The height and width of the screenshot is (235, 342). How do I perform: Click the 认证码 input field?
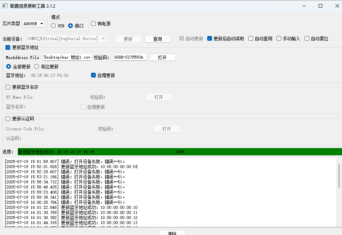126,139
